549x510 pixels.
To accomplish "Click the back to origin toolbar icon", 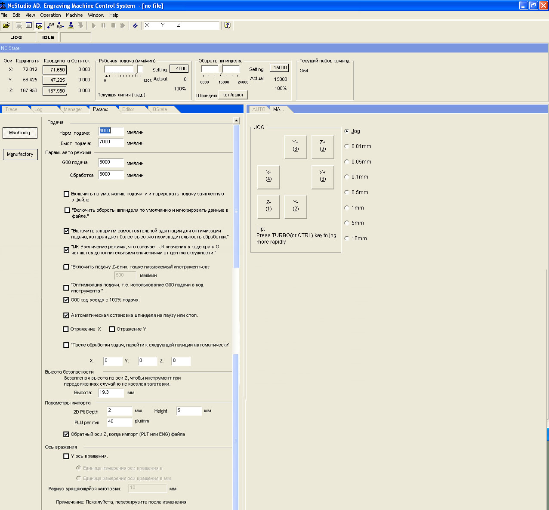I will tap(51, 25).
